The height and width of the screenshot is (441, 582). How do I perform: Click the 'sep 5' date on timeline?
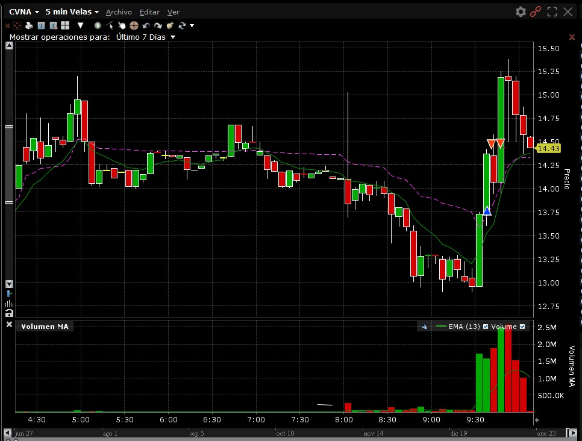click(196, 433)
